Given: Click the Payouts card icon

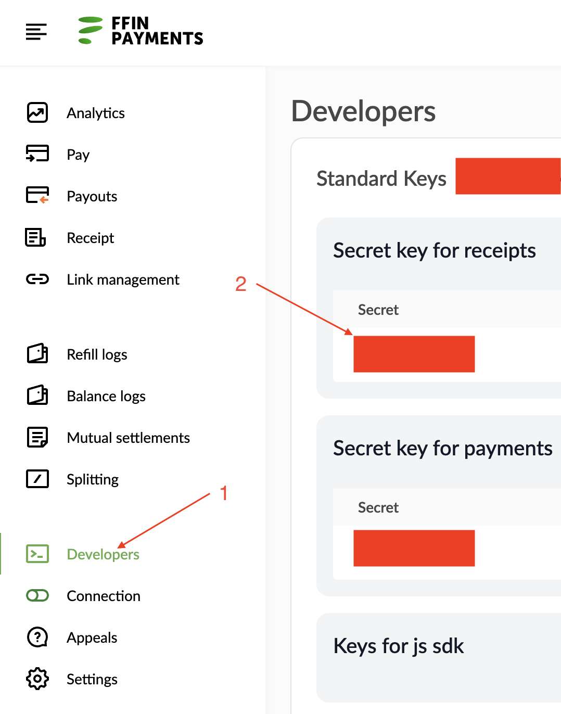Looking at the screenshot, I should (37, 196).
